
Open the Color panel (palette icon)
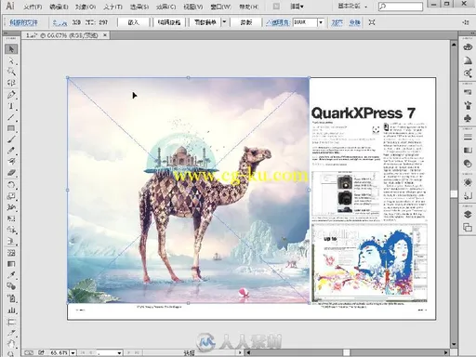point(468,47)
